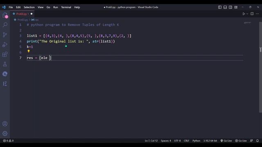Image resolution: width=262 pixels, height=147 pixels.
Task: Click the lightbulb code action icon
Action: (29, 51)
